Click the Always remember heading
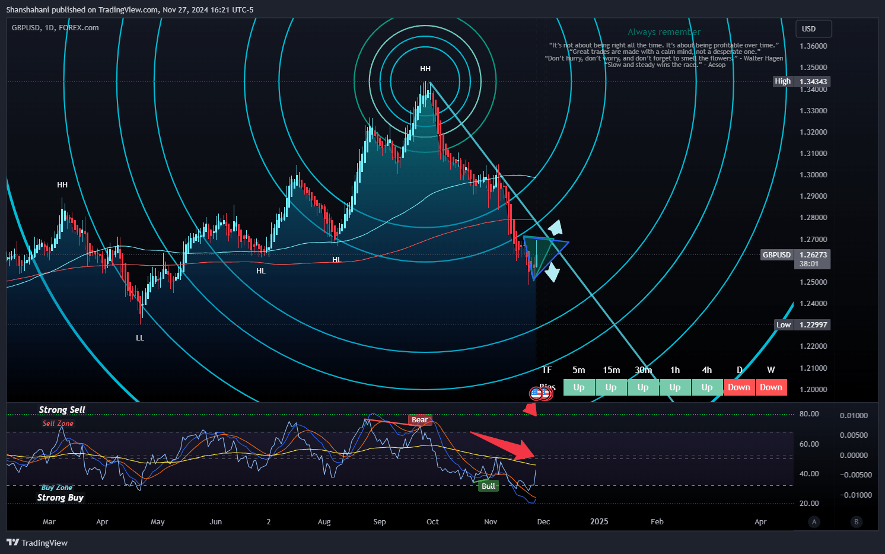 click(664, 32)
